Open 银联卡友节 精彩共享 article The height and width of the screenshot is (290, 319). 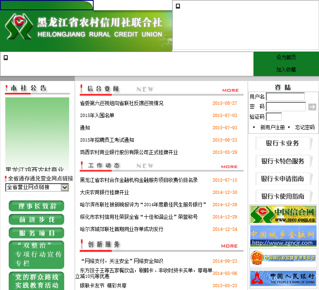point(103,286)
